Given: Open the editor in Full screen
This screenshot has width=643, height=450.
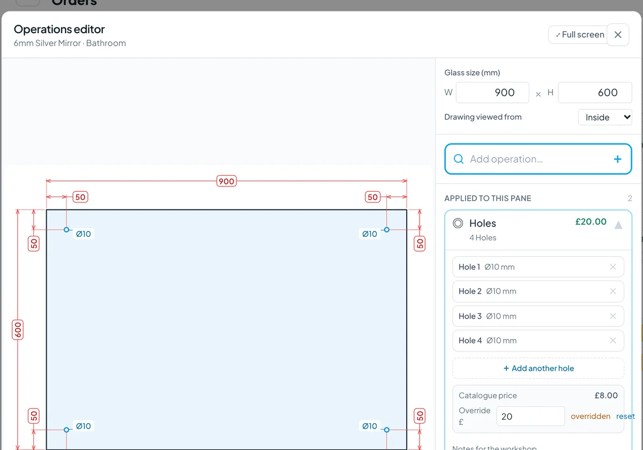Looking at the screenshot, I should 578,35.
